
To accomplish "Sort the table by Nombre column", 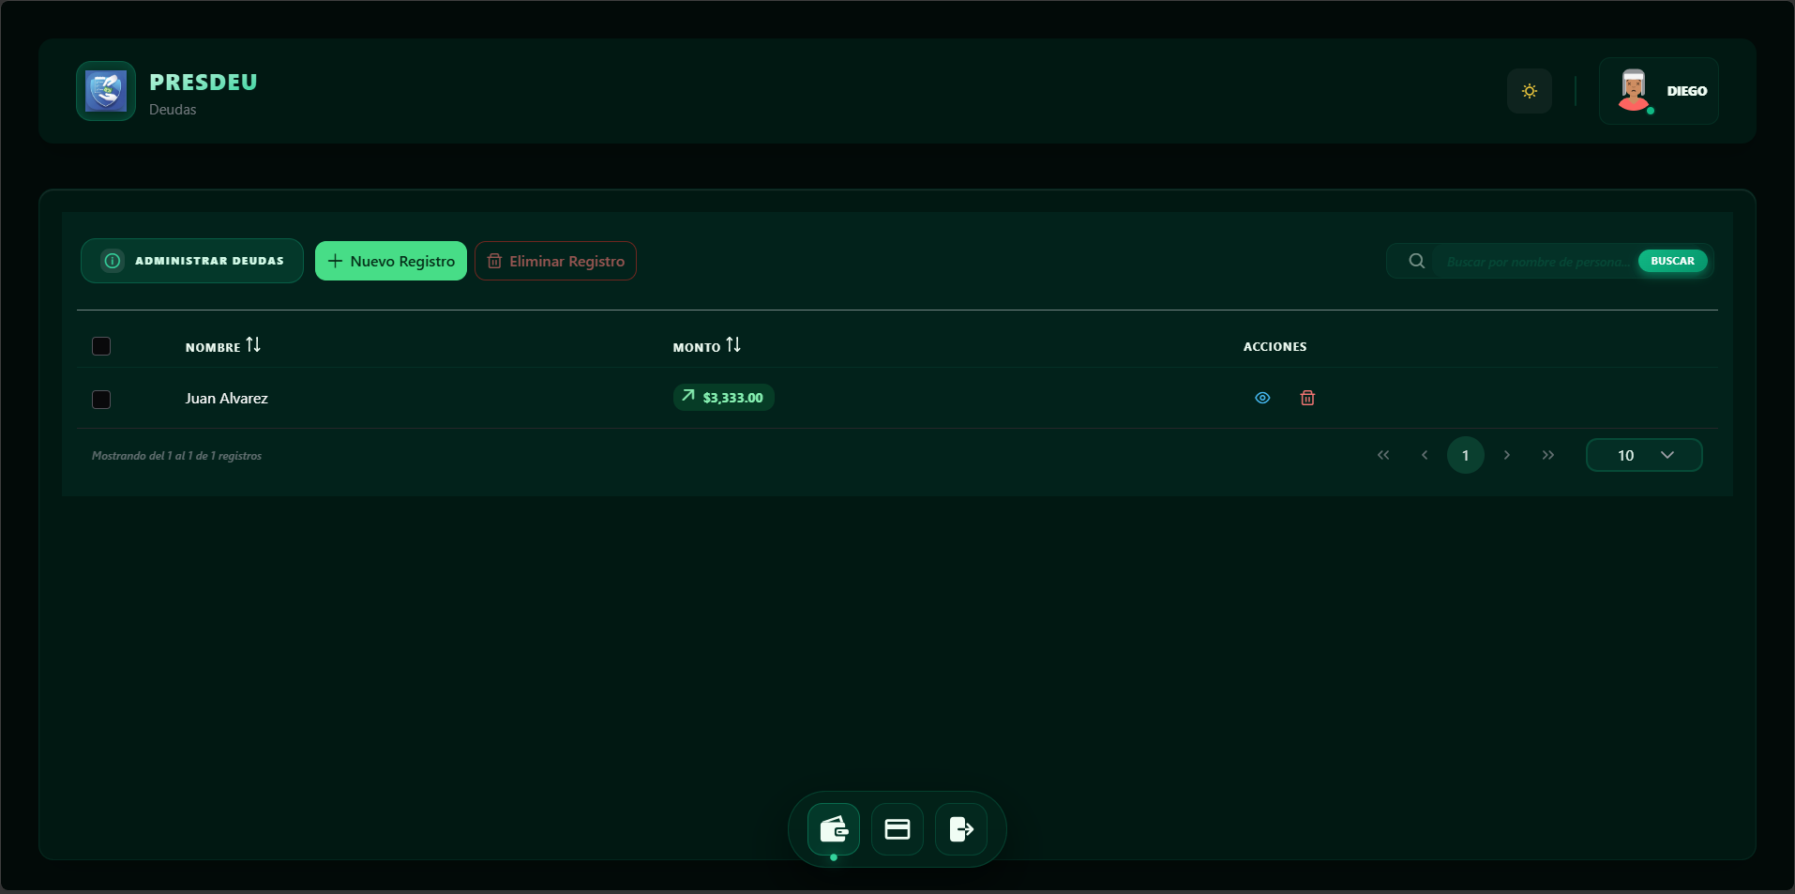I will click(x=223, y=346).
